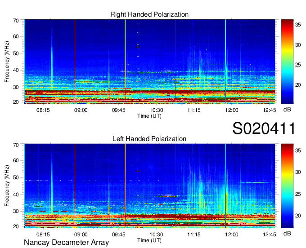Click the '12:00' tick label under the top plot

232,110
